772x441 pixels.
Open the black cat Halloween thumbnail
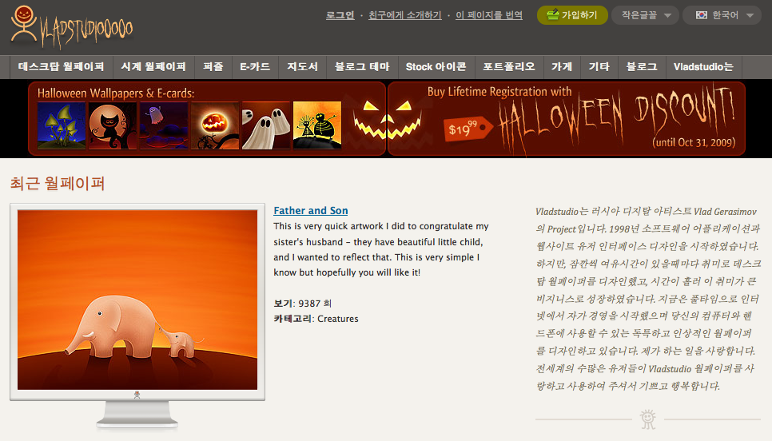click(x=113, y=125)
